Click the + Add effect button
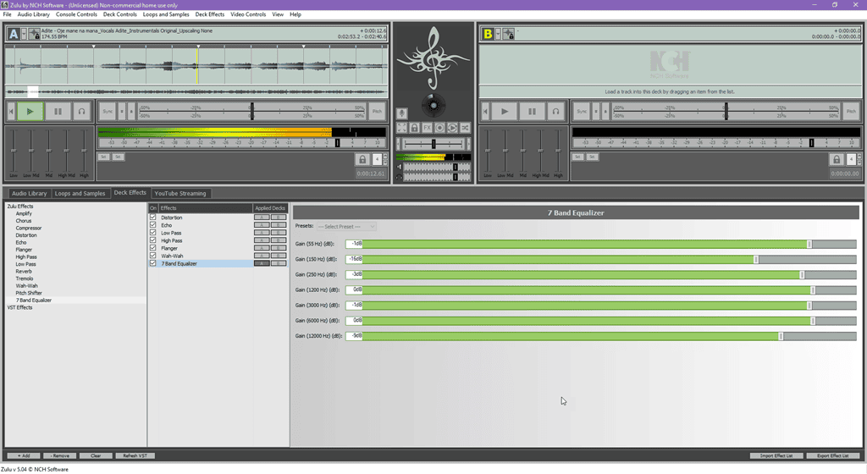 (x=24, y=455)
